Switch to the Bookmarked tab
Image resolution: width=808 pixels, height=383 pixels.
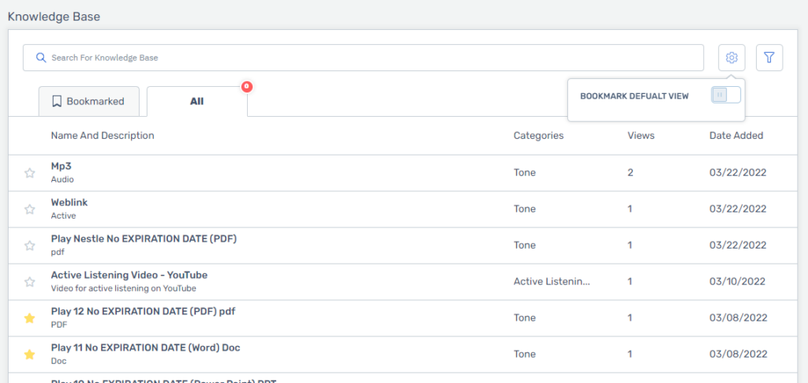coord(89,101)
